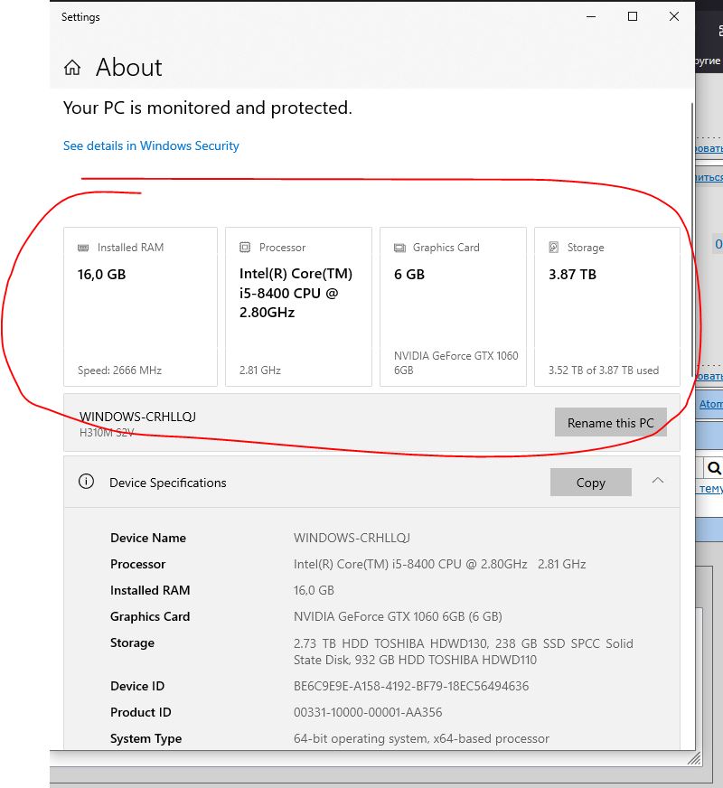
Task: Click the Device Specifications info icon
Action: (86, 482)
